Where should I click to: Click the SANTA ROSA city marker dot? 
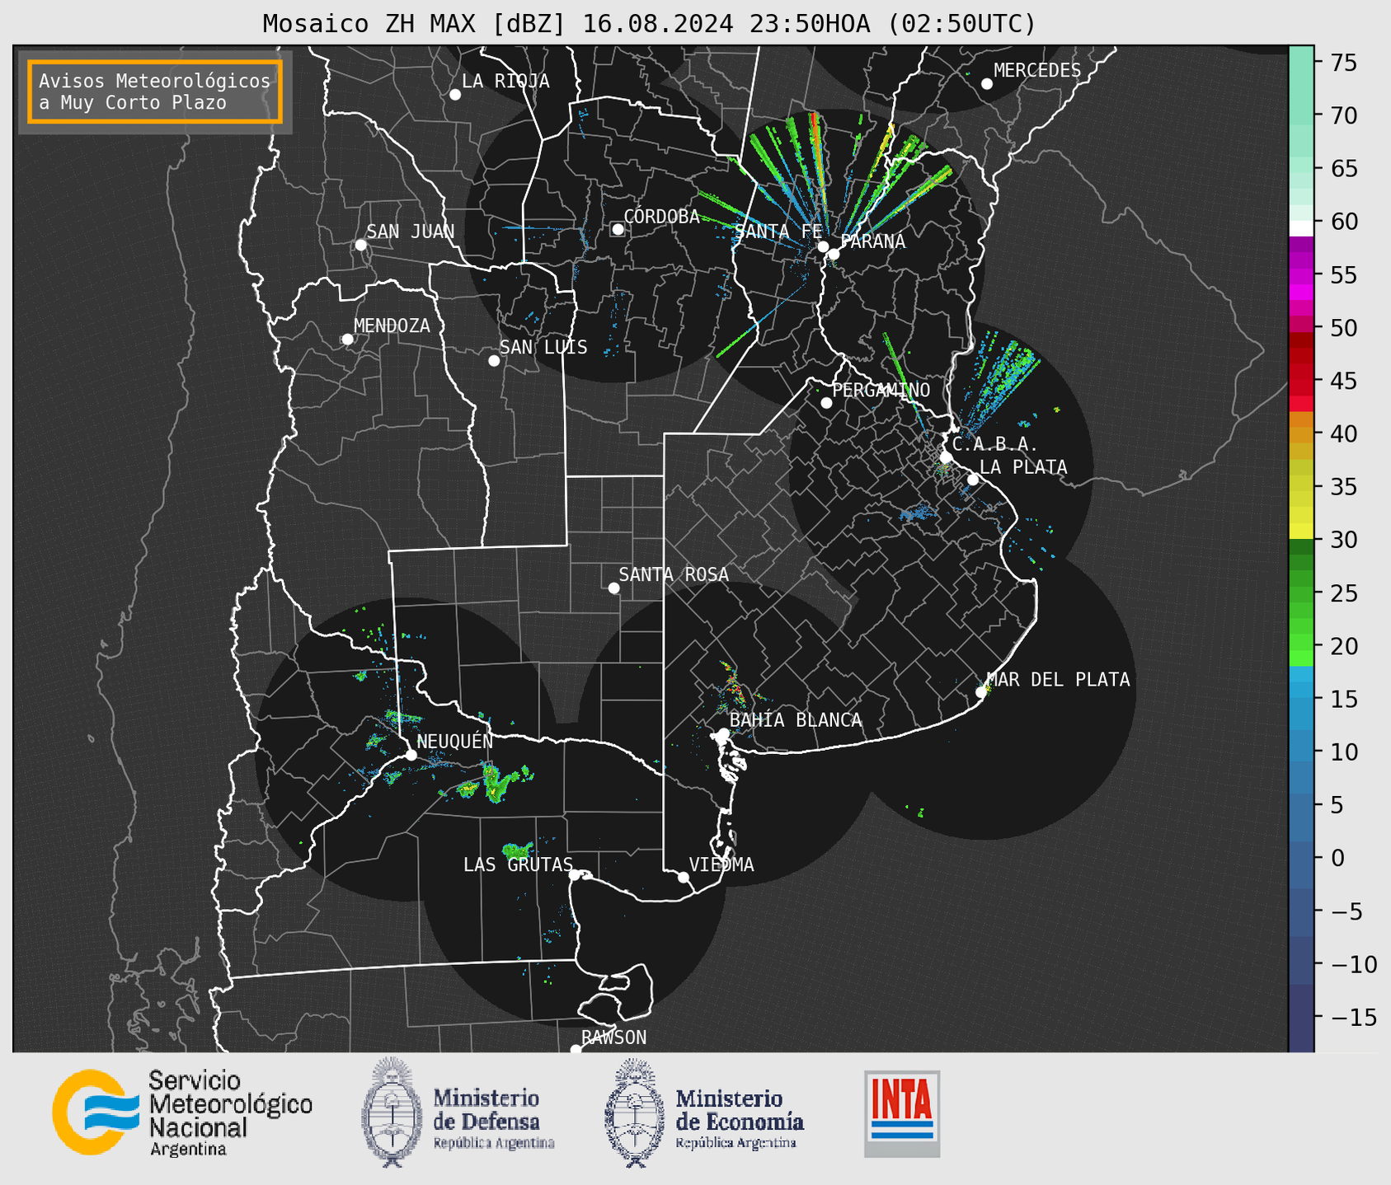point(613,588)
